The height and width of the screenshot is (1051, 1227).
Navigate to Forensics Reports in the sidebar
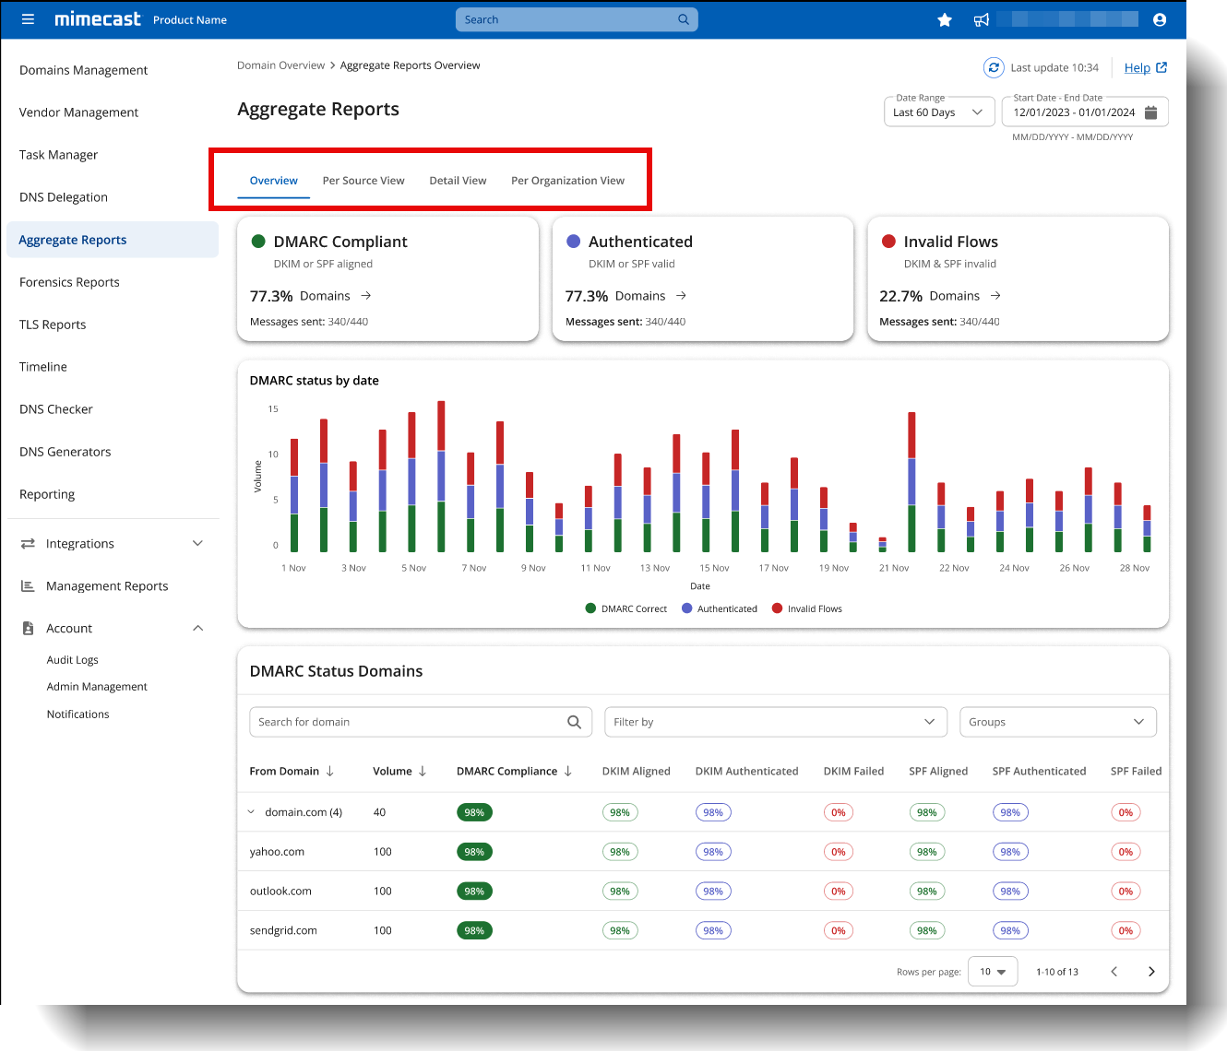(x=69, y=282)
